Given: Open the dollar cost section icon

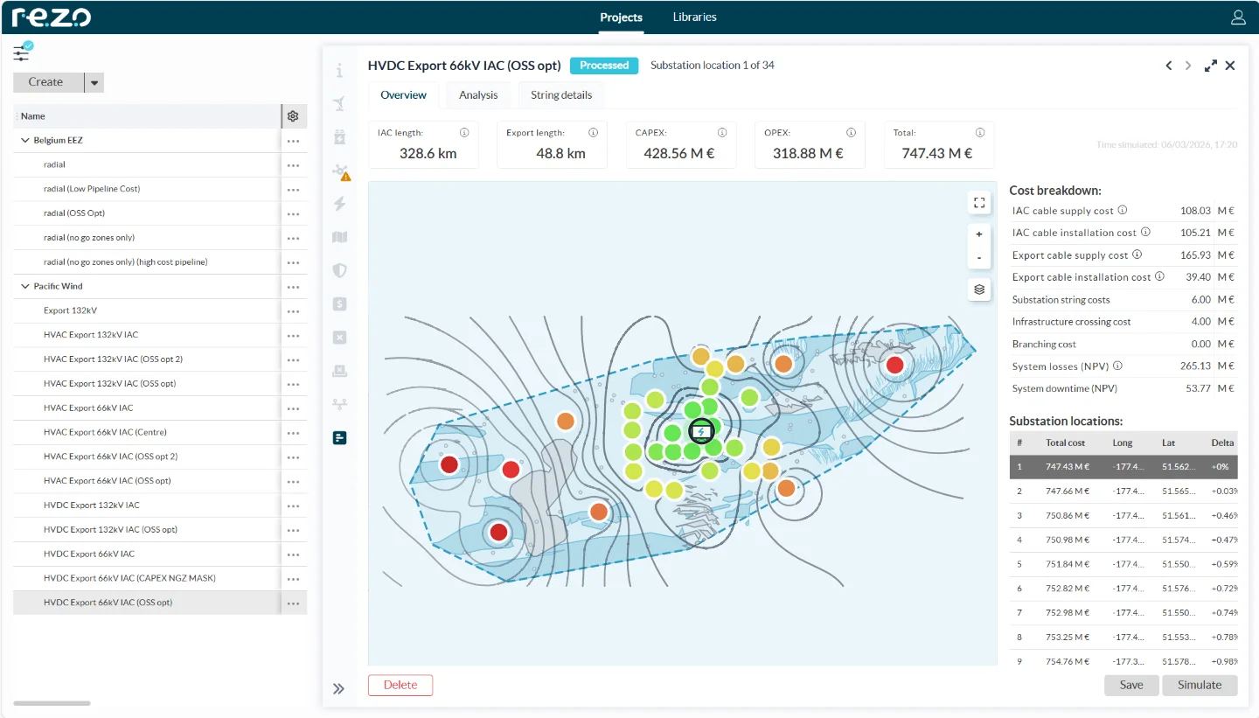Looking at the screenshot, I should (340, 303).
